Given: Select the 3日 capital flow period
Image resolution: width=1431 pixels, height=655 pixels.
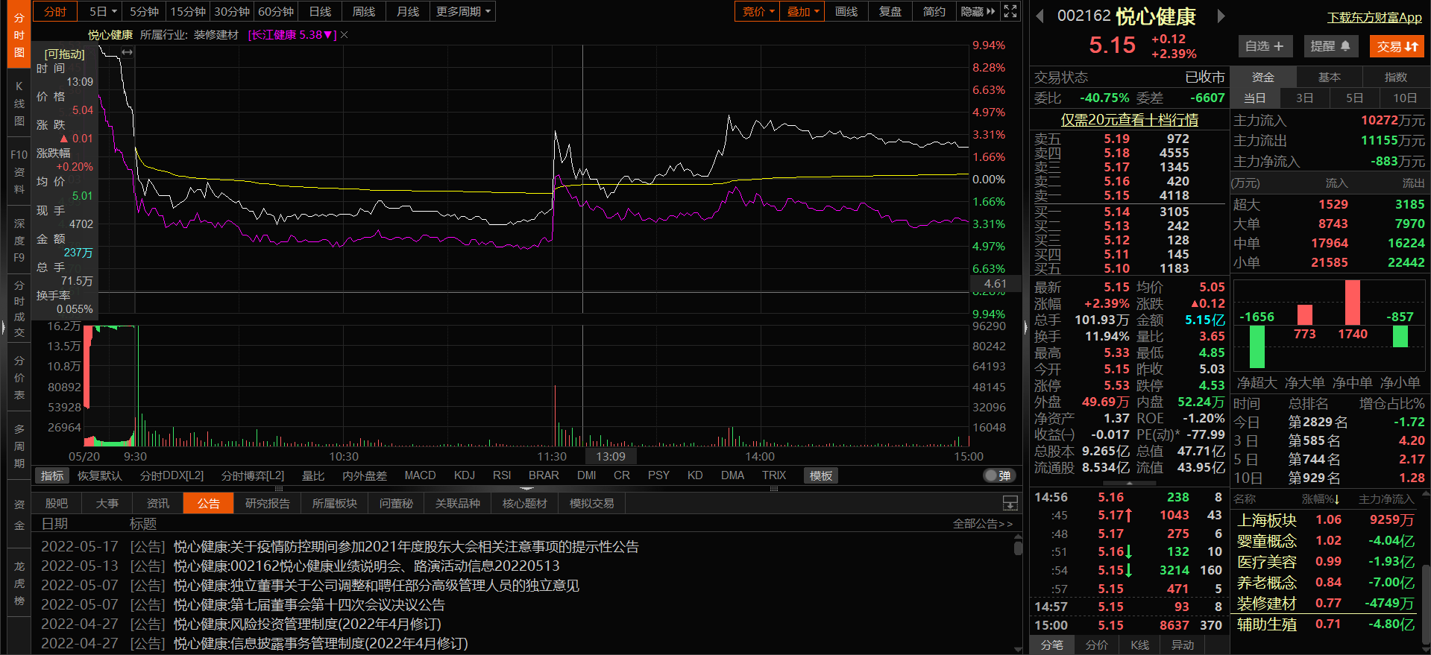Looking at the screenshot, I should pos(1305,98).
